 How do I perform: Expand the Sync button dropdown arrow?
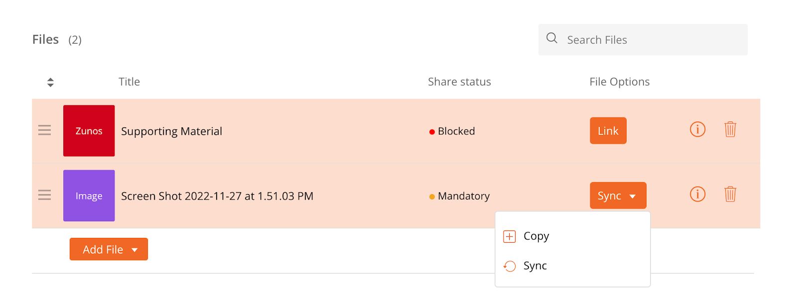pyautogui.click(x=633, y=197)
